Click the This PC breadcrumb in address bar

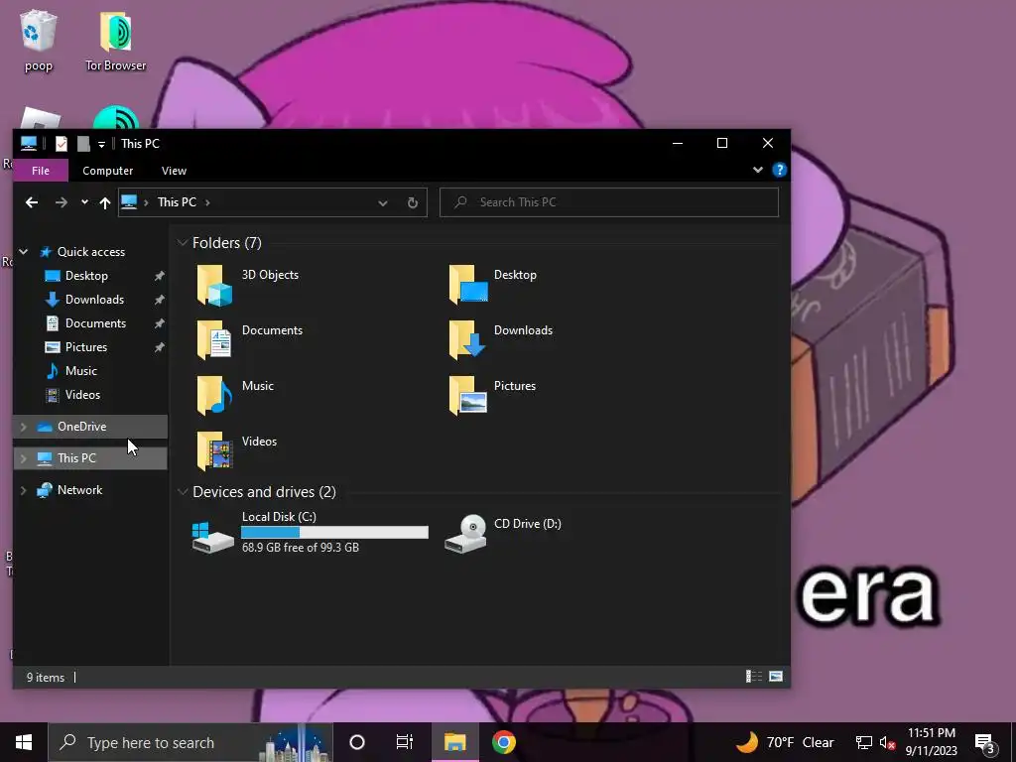tap(177, 202)
